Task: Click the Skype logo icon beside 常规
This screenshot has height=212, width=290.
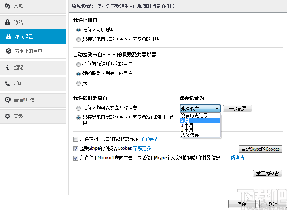Action: [x=8, y=6]
